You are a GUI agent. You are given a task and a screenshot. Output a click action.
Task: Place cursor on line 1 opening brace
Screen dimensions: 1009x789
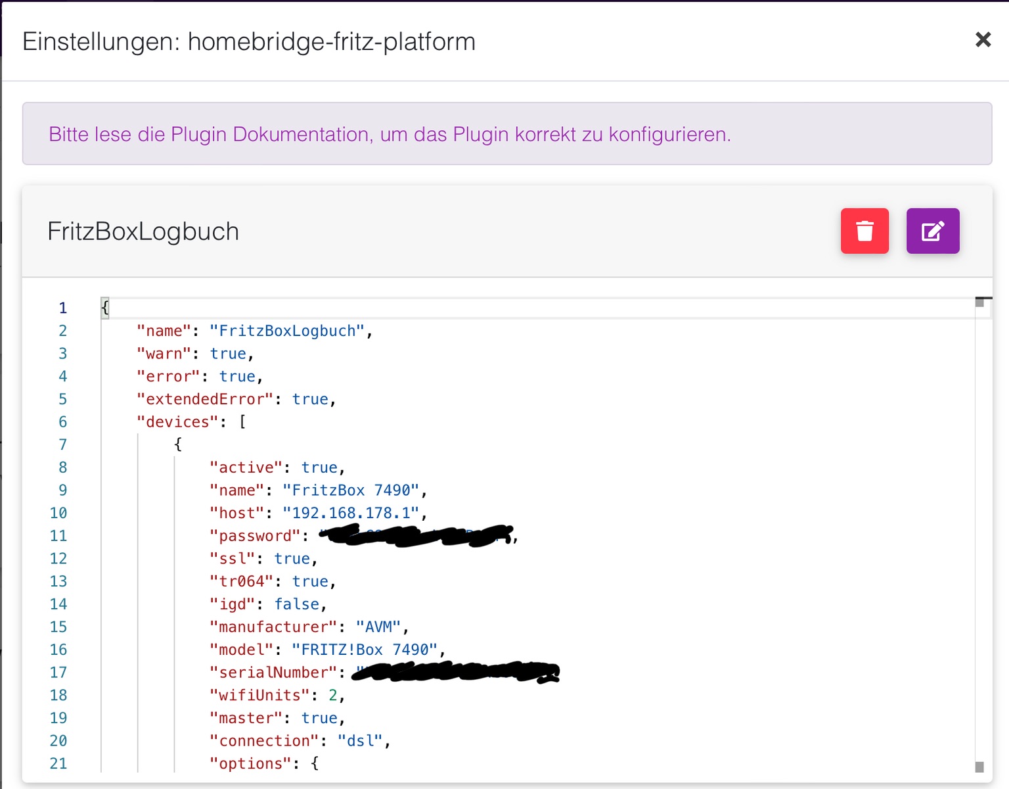(x=105, y=307)
